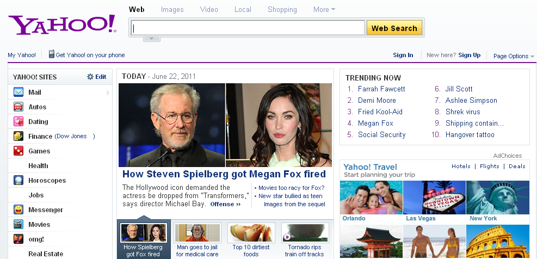The width and height of the screenshot is (537, 259).
Task: Click the AdChoices label
Action: pyautogui.click(x=508, y=156)
